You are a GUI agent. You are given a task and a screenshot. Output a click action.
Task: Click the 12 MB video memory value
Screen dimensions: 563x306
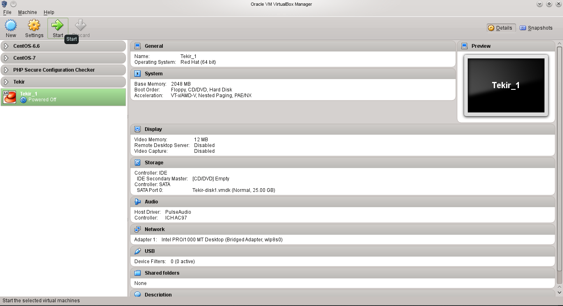click(x=201, y=140)
